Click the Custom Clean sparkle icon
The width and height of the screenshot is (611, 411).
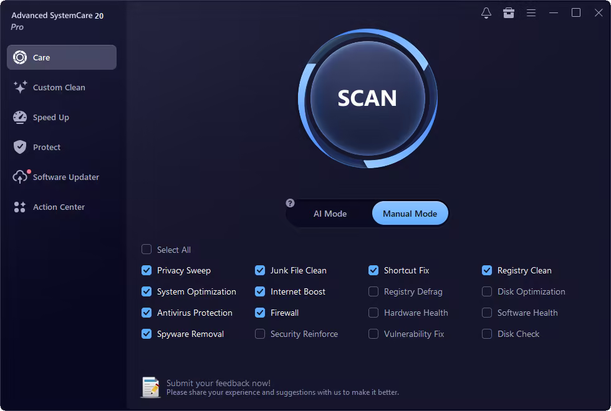pyautogui.click(x=20, y=87)
